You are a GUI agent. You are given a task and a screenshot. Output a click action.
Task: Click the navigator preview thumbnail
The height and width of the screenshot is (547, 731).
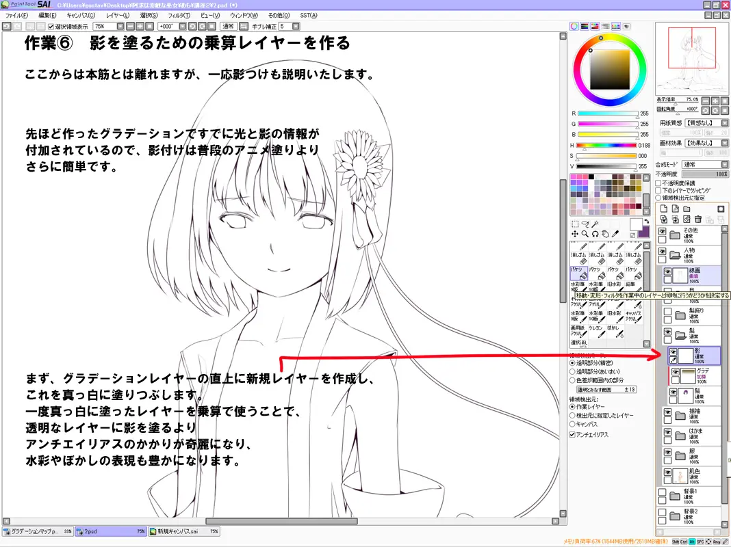point(692,59)
